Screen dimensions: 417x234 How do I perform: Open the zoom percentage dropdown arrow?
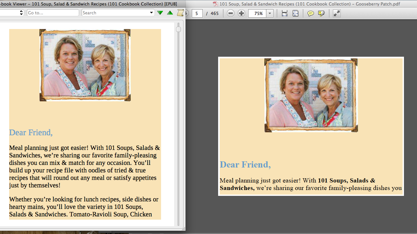pyautogui.click(x=270, y=13)
